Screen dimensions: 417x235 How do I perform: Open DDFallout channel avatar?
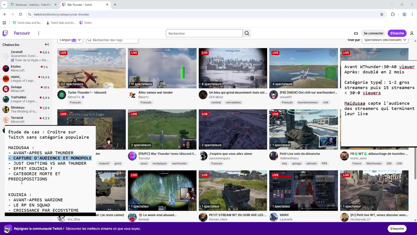click(x=203, y=95)
